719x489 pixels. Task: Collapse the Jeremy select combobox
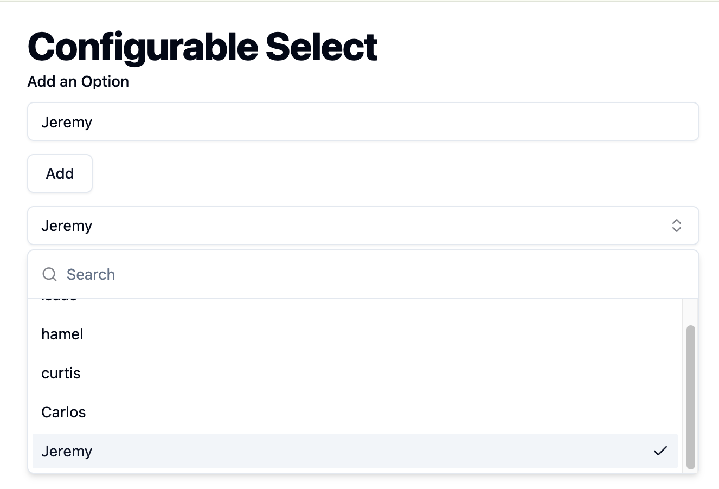pyautogui.click(x=363, y=226)
